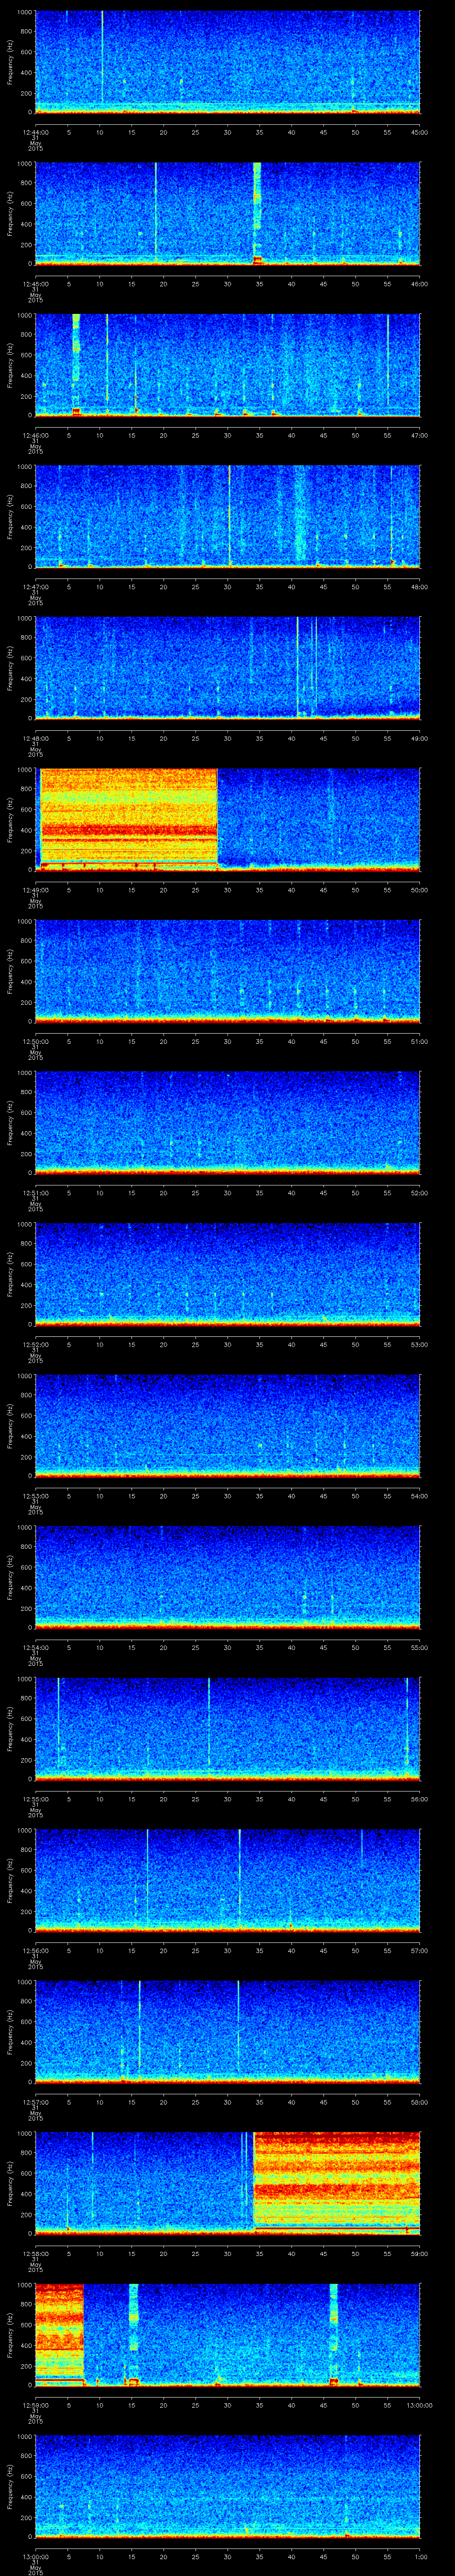The width and height of the screenshot is (455, 2576).
Task: Click the 12:54:00 start time label
Action: [35, 1647]
